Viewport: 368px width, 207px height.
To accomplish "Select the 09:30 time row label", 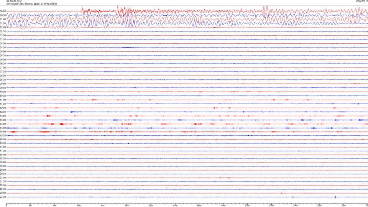I will 3,87.
